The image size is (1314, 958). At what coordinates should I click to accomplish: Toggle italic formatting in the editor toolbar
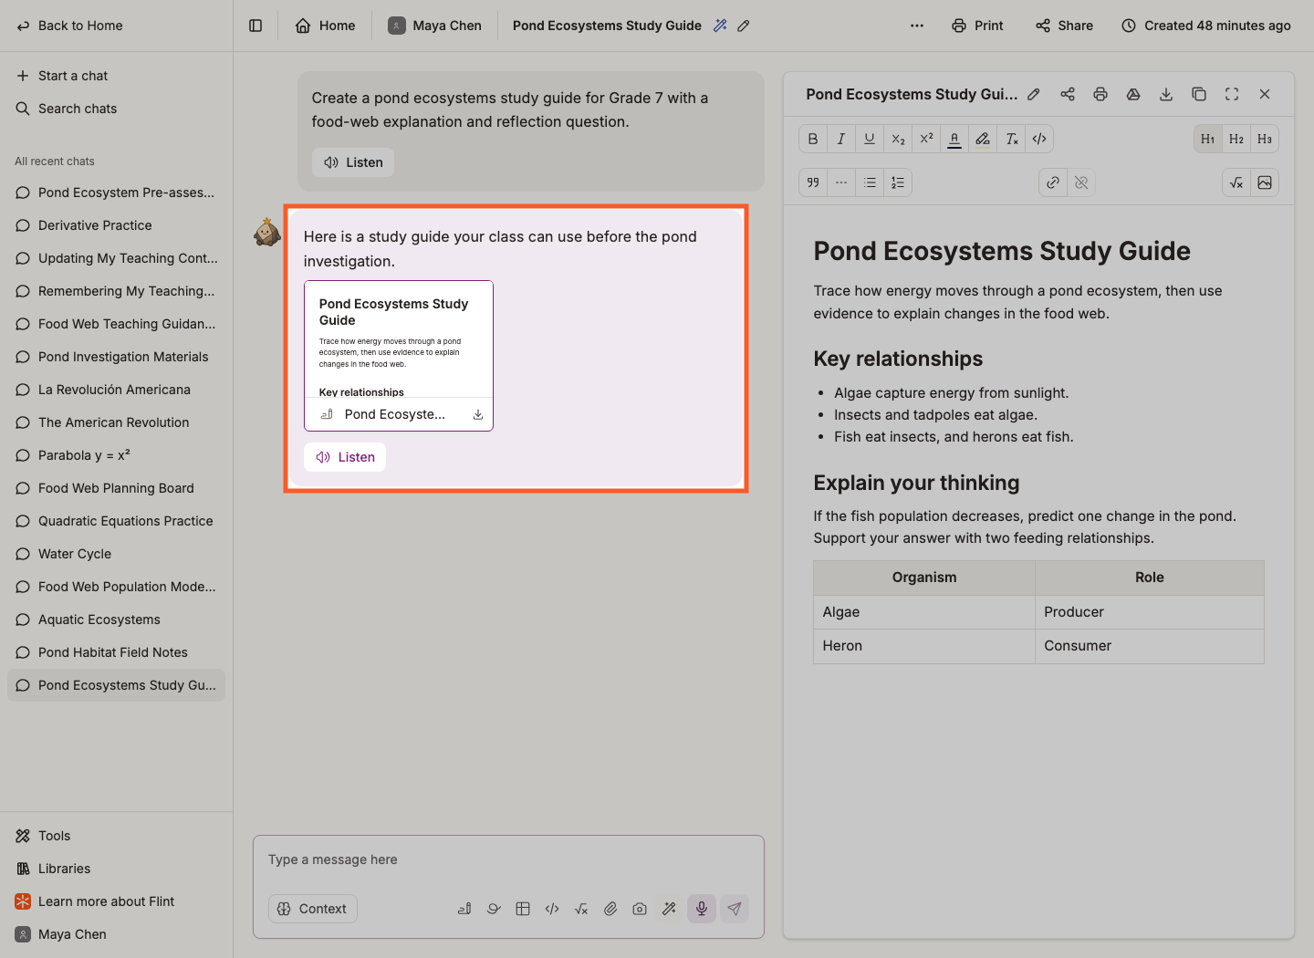tap(841, 139)
